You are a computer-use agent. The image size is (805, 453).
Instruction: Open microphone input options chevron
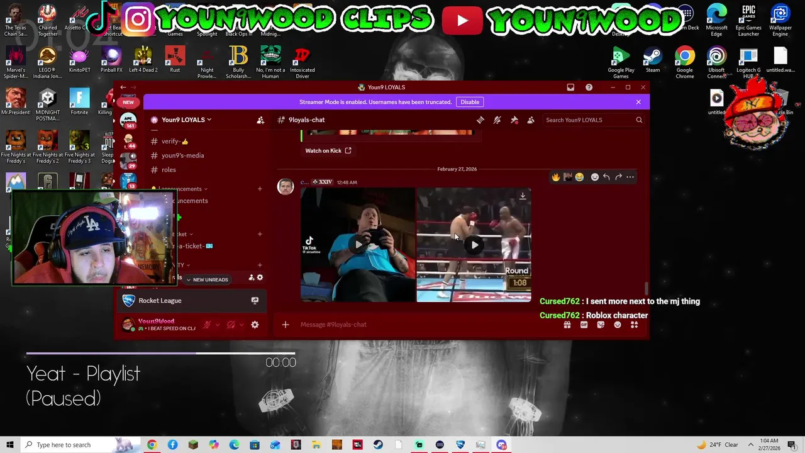218,325
